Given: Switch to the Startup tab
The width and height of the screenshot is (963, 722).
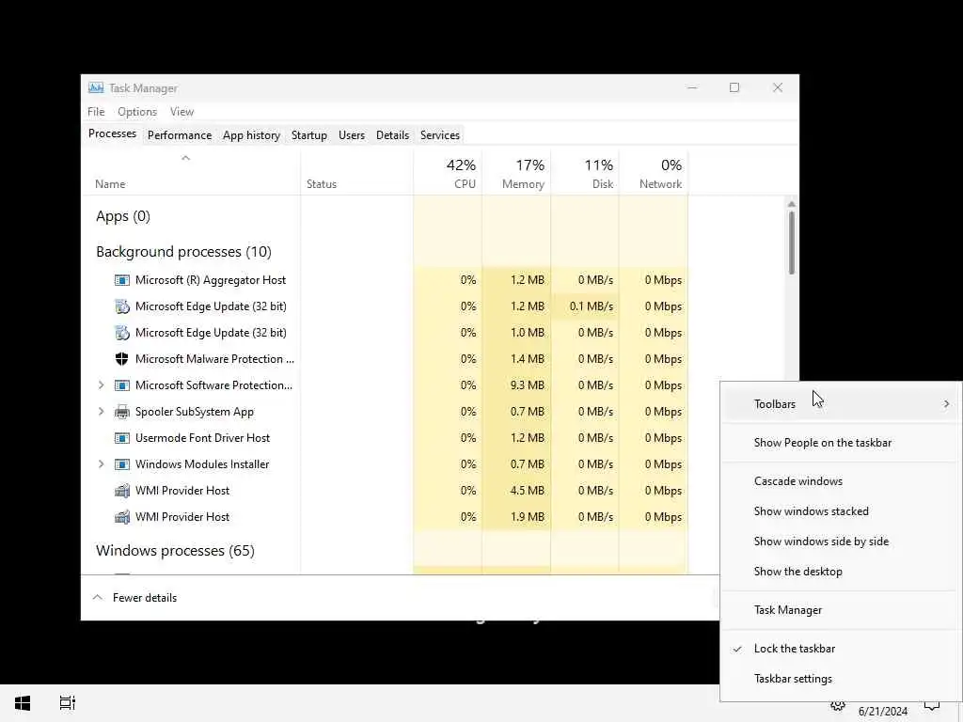Looking at the screenshot, I should [x=308, y=135].
